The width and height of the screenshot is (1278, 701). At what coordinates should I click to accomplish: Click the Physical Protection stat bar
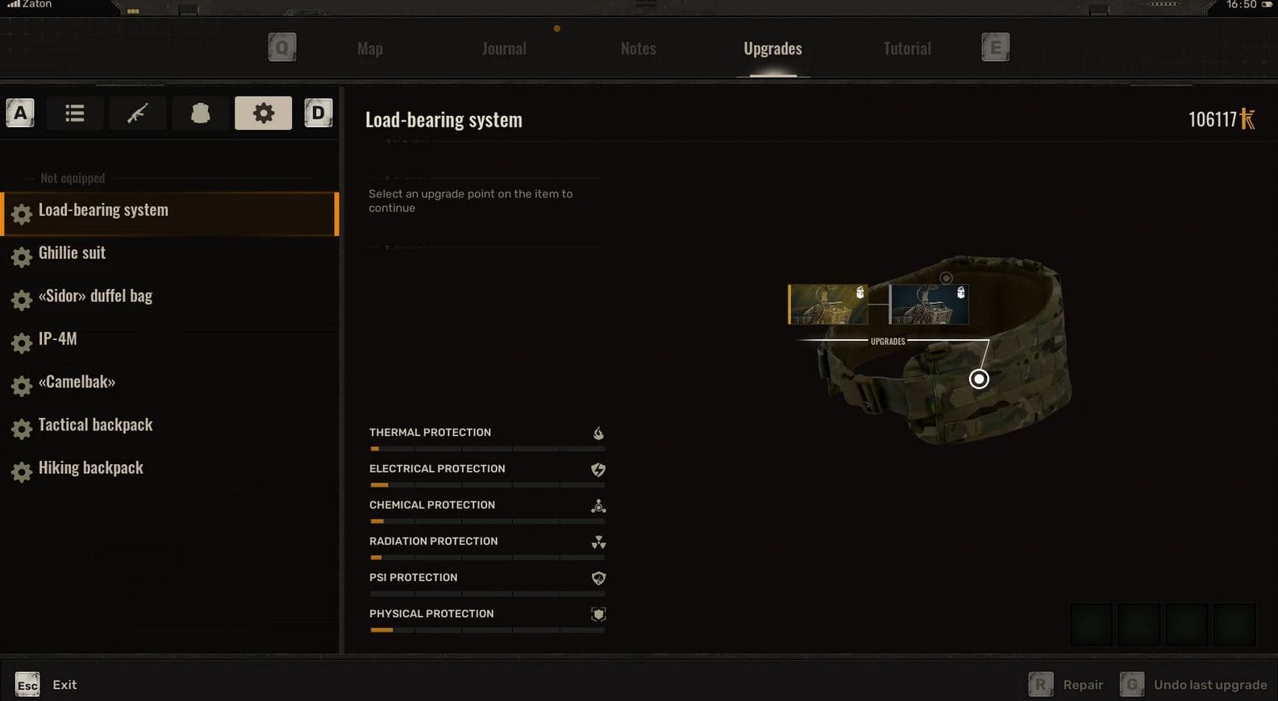click(x=487, y=629)
